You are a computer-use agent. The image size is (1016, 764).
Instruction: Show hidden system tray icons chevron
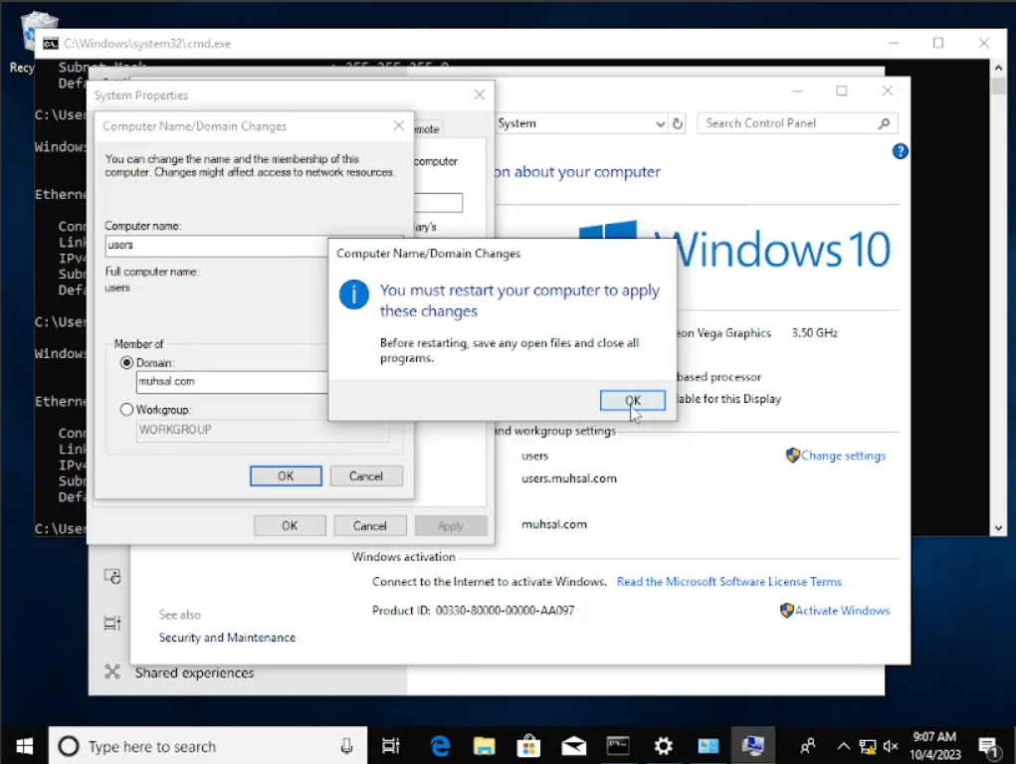[x=843, y=746]
